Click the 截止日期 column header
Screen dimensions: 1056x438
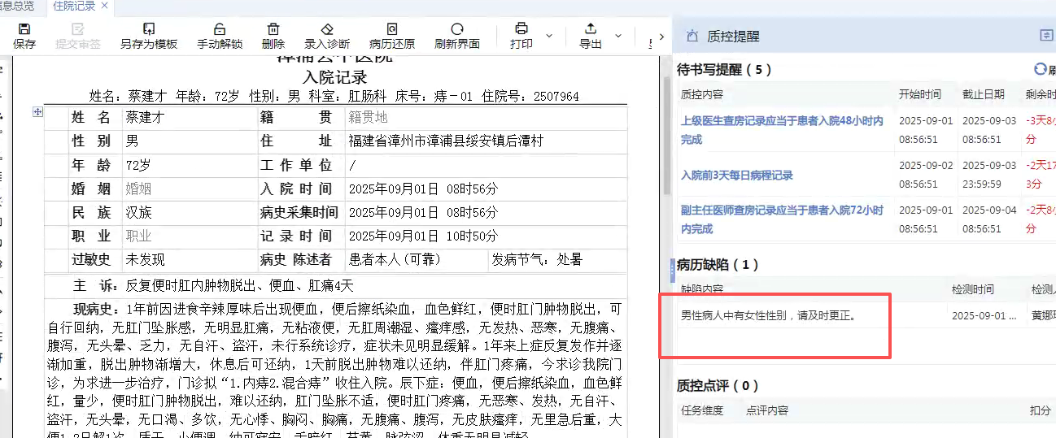click(984, 94)
